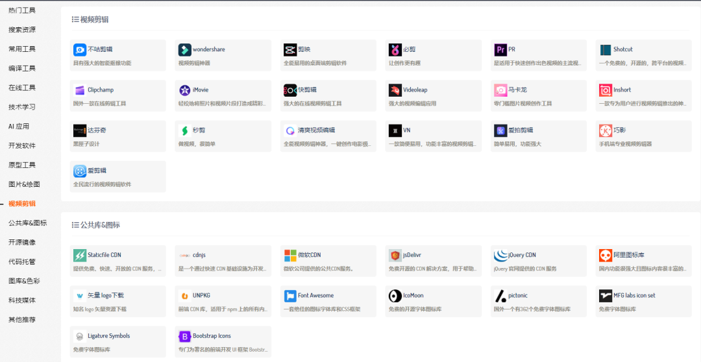
Task: Select 开发软件 sidebar item
Action: point(22,146)
